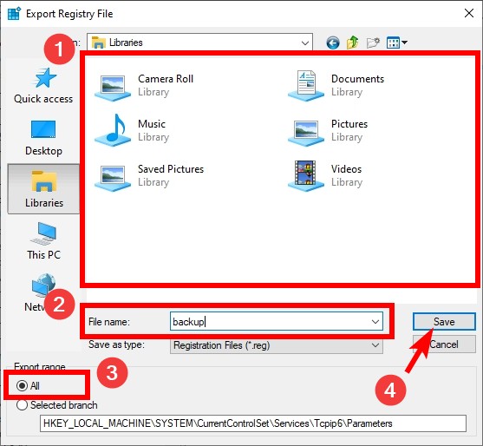483x446 pixels.
Task: Click the Cancel button
Action: (x=444, y=344)
